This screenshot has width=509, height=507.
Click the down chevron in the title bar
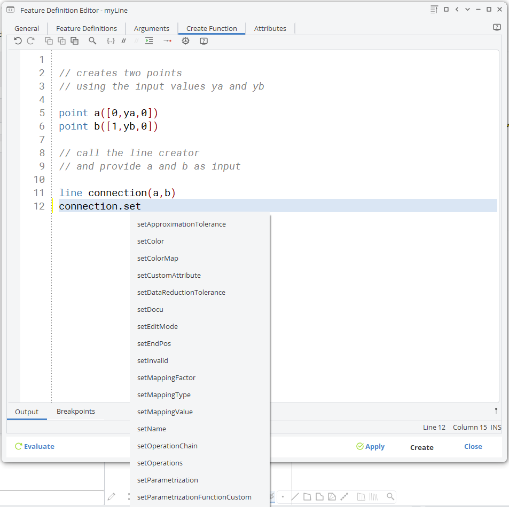click(467, 10)
